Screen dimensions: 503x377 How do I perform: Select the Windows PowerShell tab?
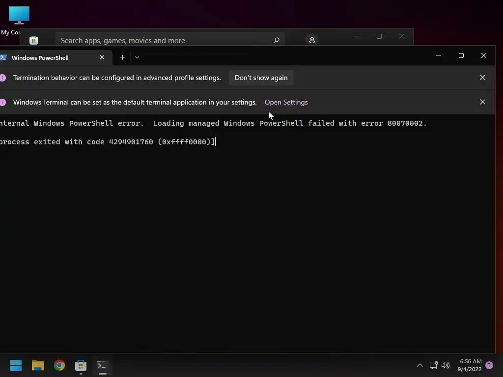tap(55, 58)
